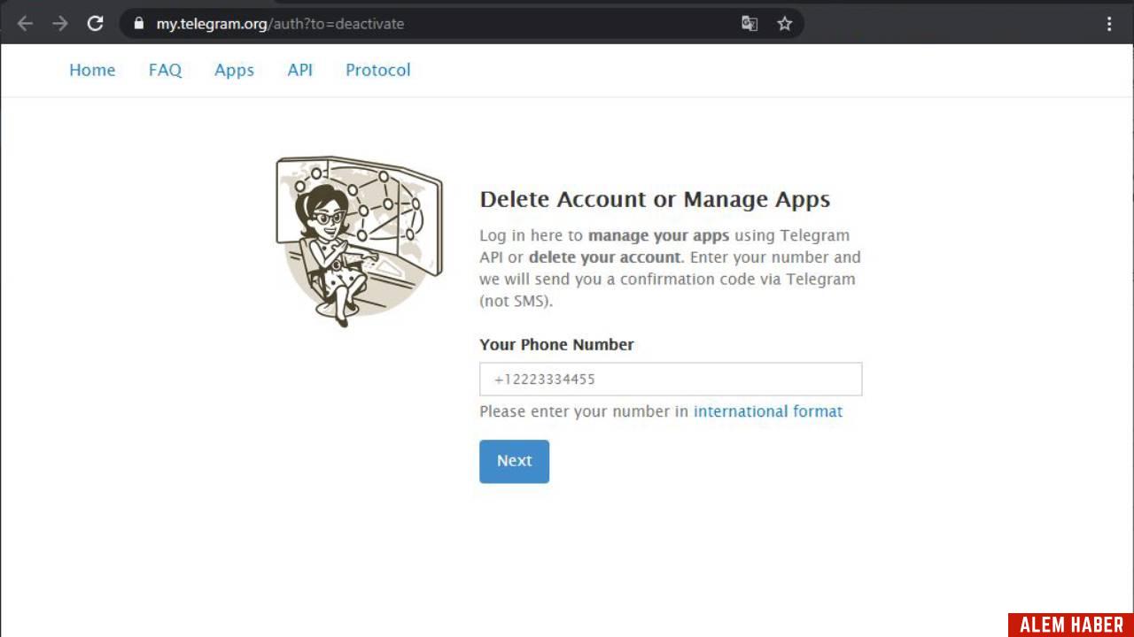The height and width of the screenshot is (637, 1134).
Task: Bookmark this page with the star icon
Action: point(785,24)
